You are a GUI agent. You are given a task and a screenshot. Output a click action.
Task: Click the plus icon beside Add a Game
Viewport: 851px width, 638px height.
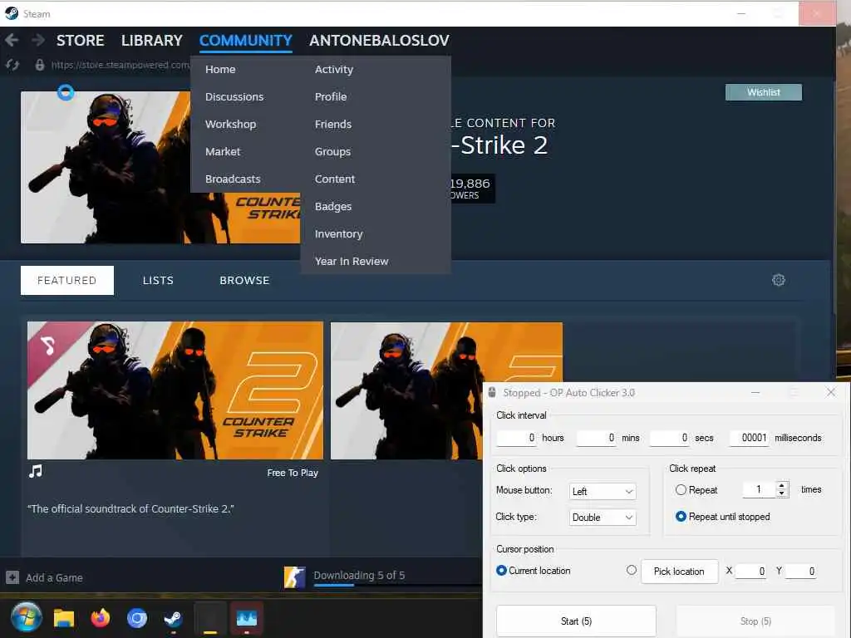(x=12, y=577)
